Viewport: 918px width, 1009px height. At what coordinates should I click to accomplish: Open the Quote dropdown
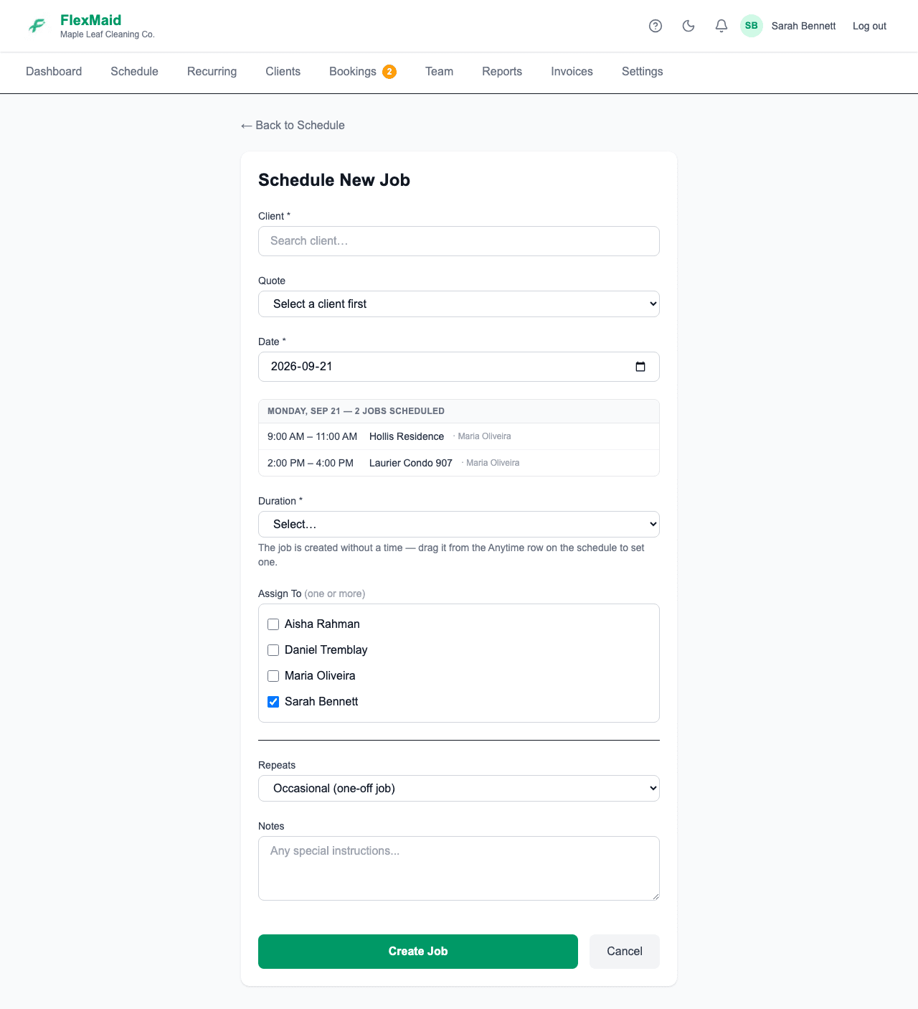coord(459,304)
